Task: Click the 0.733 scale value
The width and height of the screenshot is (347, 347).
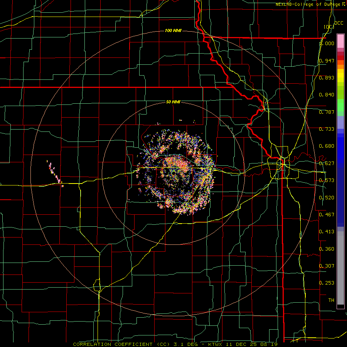Action: tap(327, 129)
